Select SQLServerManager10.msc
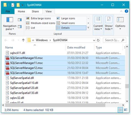The image size is (131, 115). (65, 58)
